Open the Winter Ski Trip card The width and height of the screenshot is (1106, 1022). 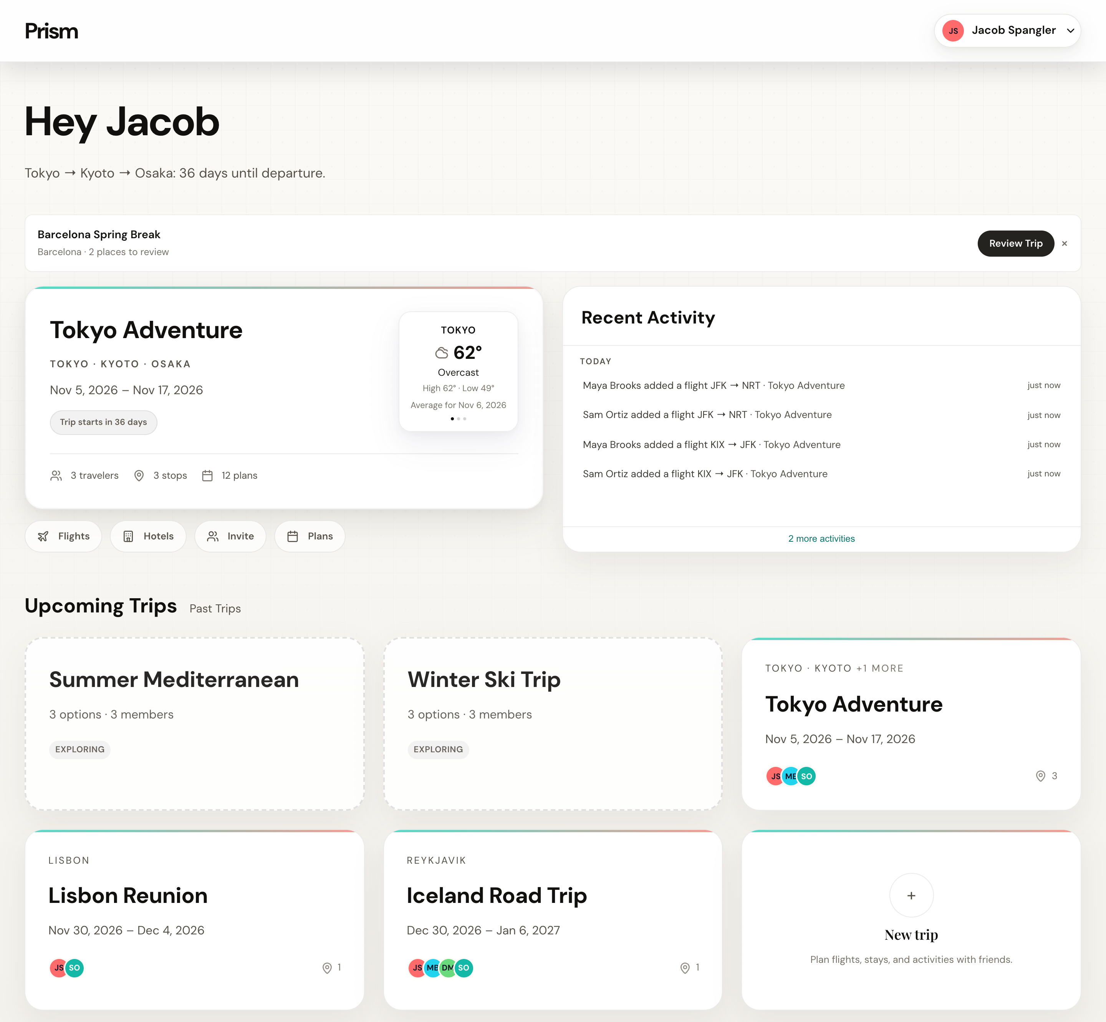[553, 724]
